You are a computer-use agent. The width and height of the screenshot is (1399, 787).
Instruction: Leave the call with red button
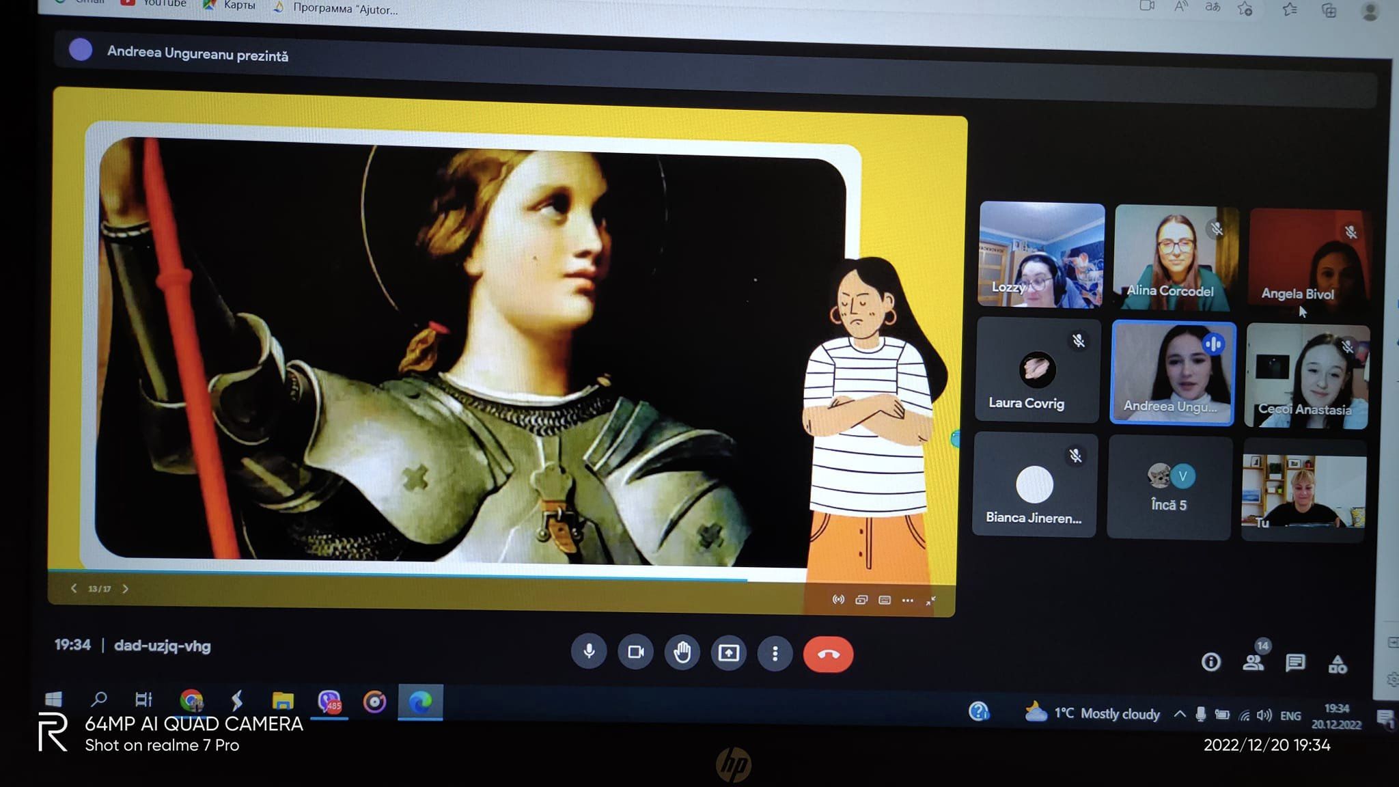pyautogui.click(x=828, y=654)
